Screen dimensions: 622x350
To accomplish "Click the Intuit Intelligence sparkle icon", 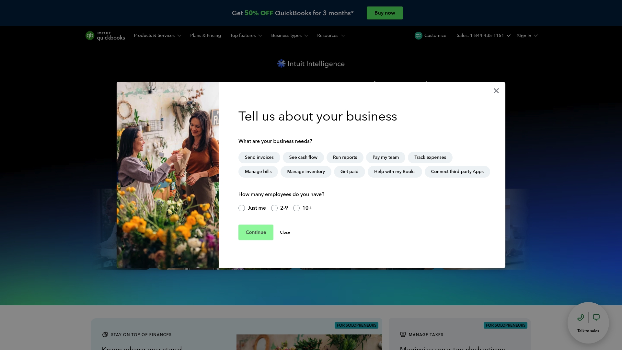I will (281, 64).
